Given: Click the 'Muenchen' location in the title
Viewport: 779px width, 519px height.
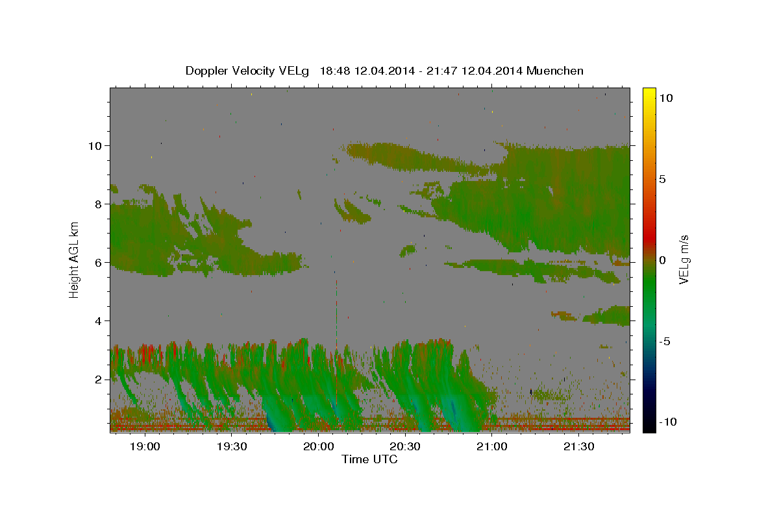Looking at the screenshot, I should [555, 71].
